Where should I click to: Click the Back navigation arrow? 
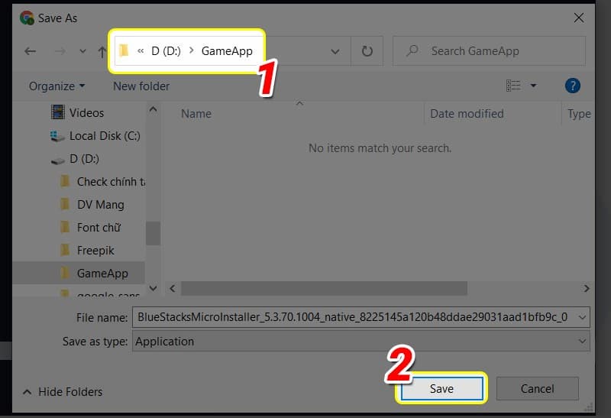(31, 51)
